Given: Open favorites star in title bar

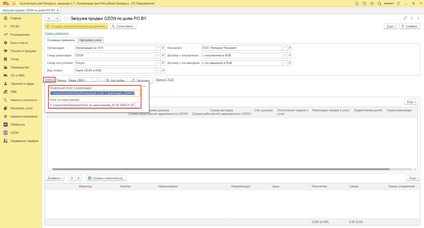Looking at the screenshot, I should pyautogui.click(x=372, y=3).
